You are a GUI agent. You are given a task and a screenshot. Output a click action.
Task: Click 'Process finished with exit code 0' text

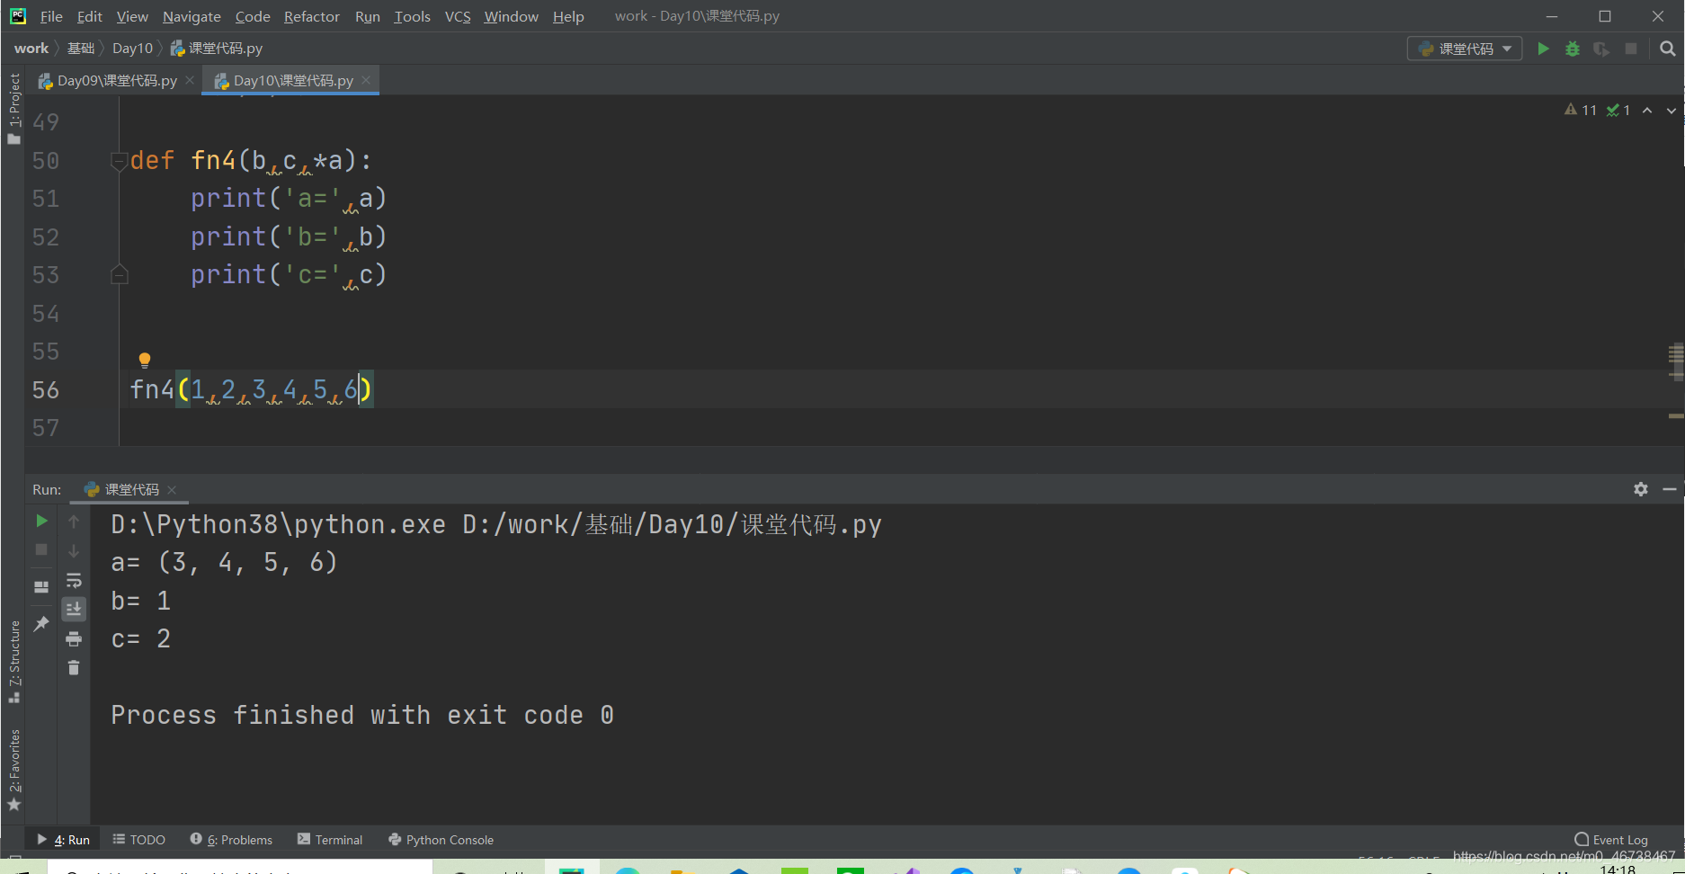[362, 716]
